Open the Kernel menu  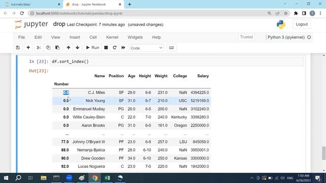tap(112, 37)
